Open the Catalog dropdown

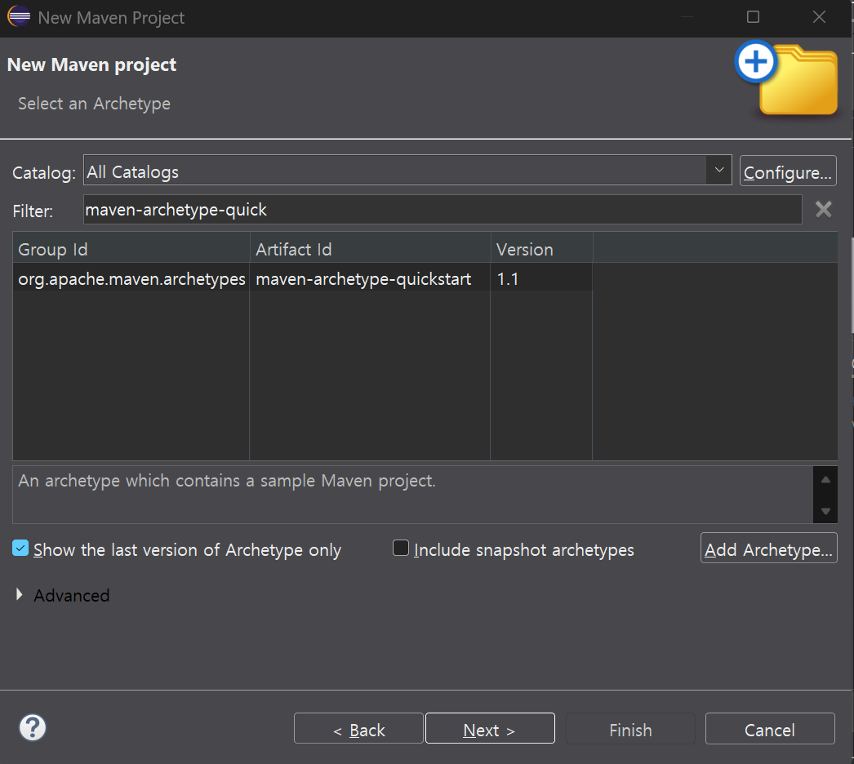point(719,170)
